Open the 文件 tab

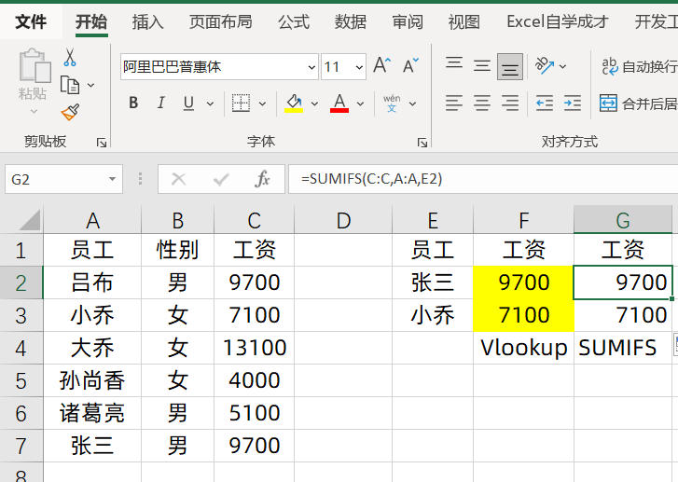[x=31, y=21]
